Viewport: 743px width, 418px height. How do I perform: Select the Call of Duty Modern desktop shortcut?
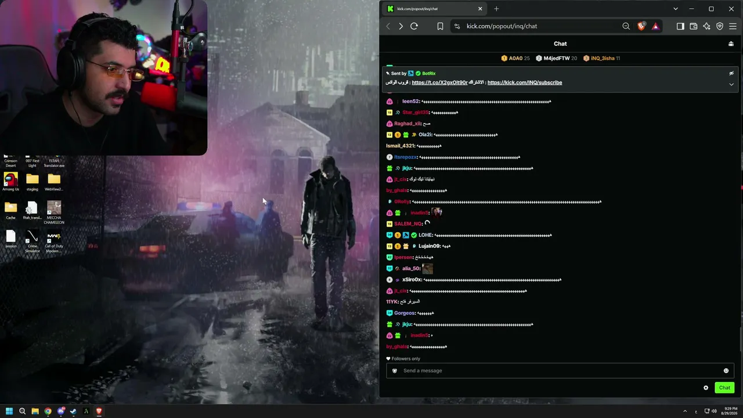[x=54, y=241]
